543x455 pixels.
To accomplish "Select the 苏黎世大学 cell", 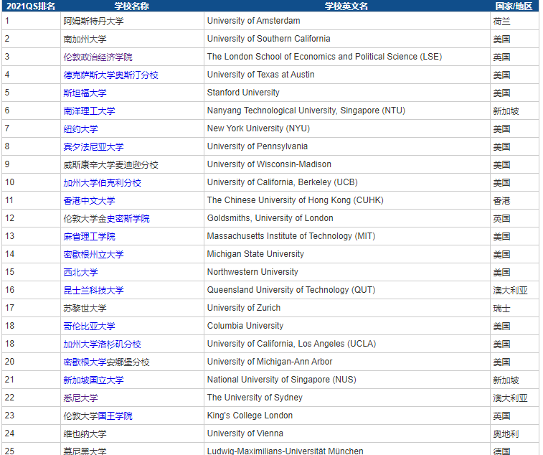I will [132, 308].
